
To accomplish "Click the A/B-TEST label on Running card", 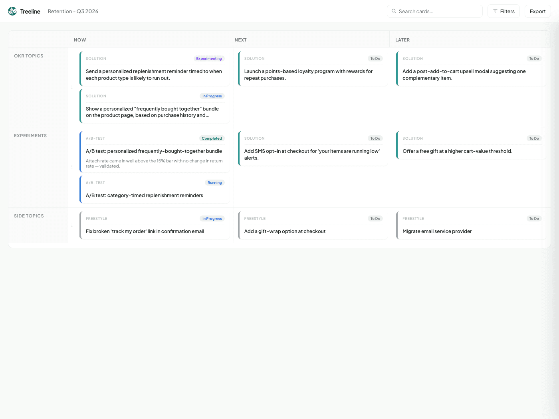I will point(95,183).
